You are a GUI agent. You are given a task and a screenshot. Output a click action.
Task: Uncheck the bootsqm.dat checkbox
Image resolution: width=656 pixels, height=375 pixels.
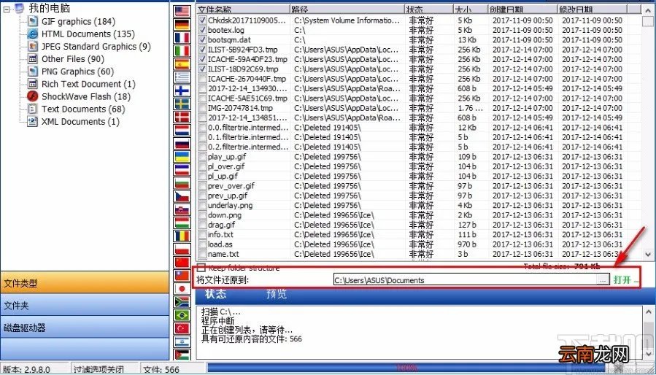(x=202, y=39)
